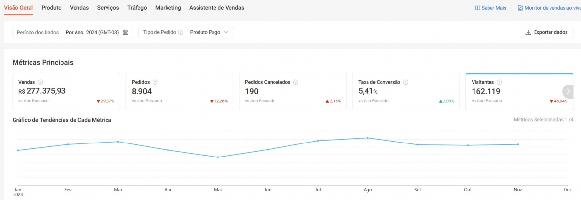Click the download icon in Exportar dados
The height and width of the screenshot is (200, 581).
[528, 32]
